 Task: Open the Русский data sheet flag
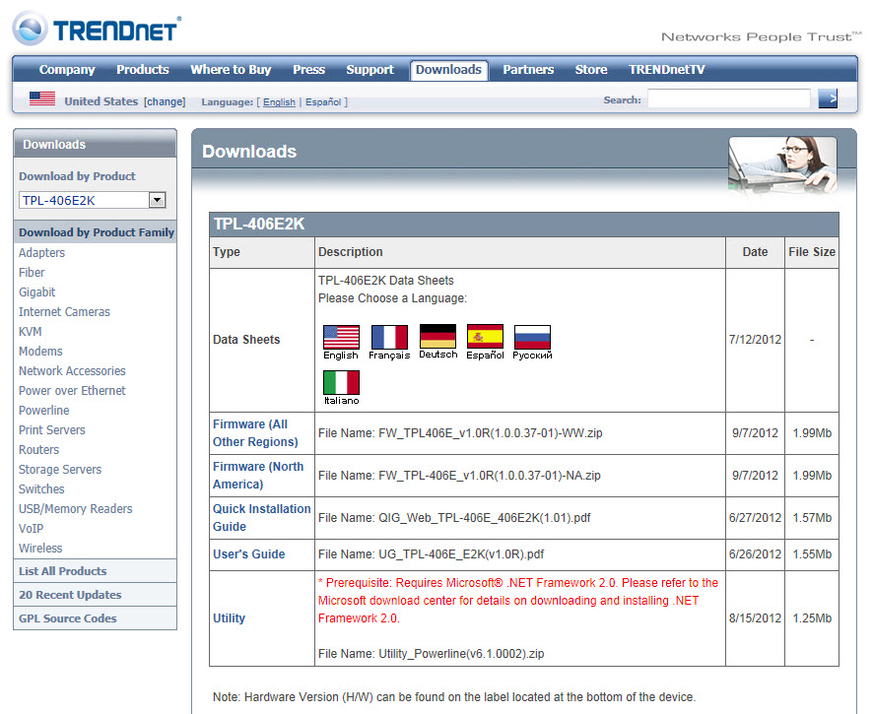point(532,337)
